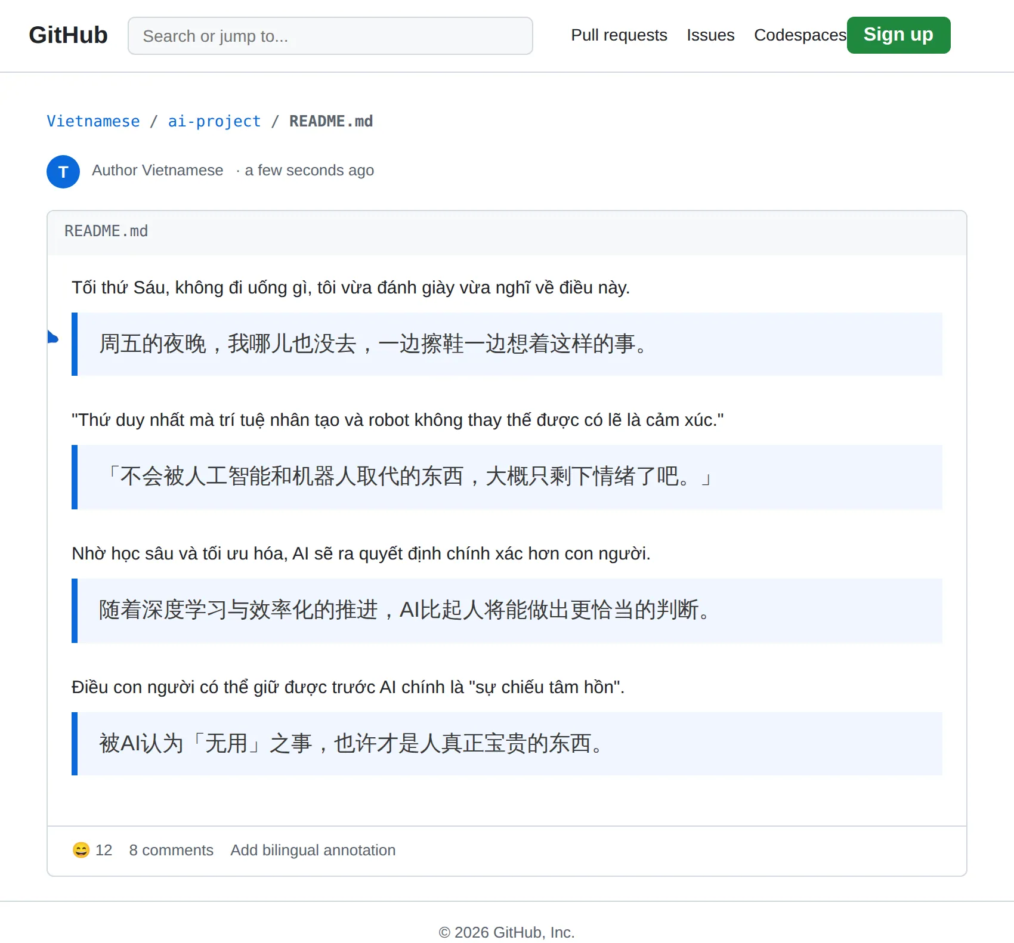
Task: Select the line starting "Thứ duy nhất
Action: [397, 420]
